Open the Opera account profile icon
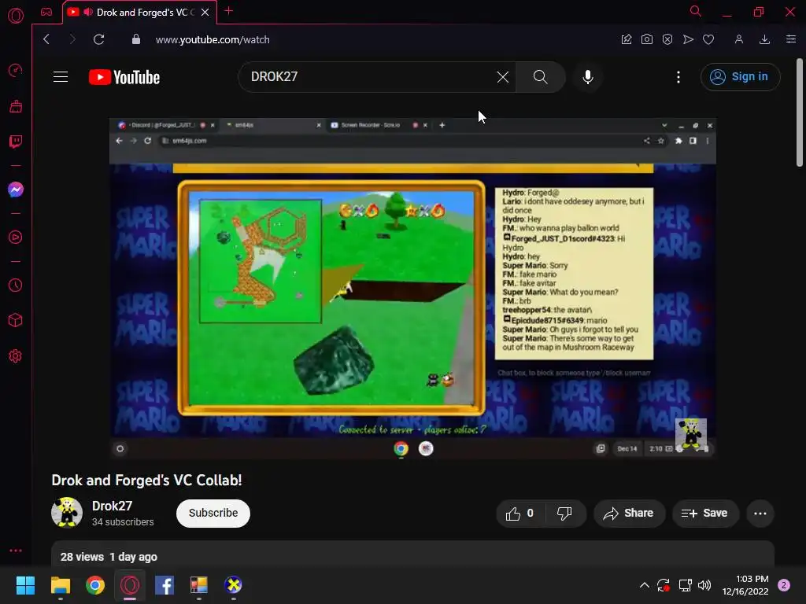 pos(738,39)
